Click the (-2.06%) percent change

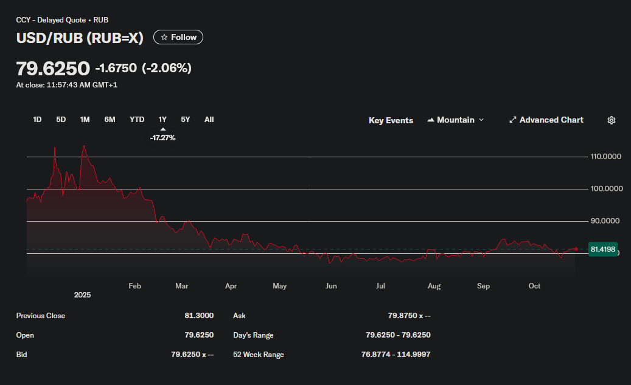click(x=167, y=68)
